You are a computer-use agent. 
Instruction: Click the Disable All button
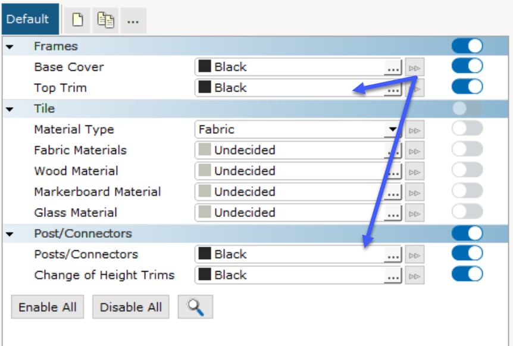pyautogui.click(x=131, y=307)
